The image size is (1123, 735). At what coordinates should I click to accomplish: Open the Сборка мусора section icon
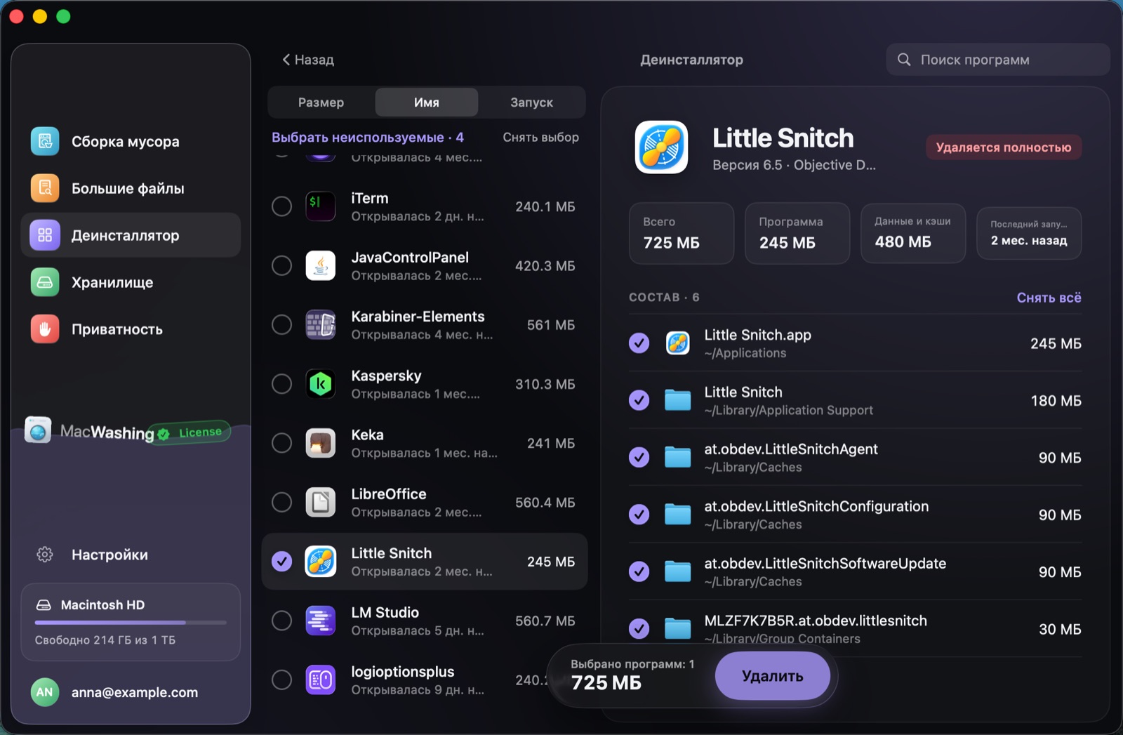tap(45, 141)
